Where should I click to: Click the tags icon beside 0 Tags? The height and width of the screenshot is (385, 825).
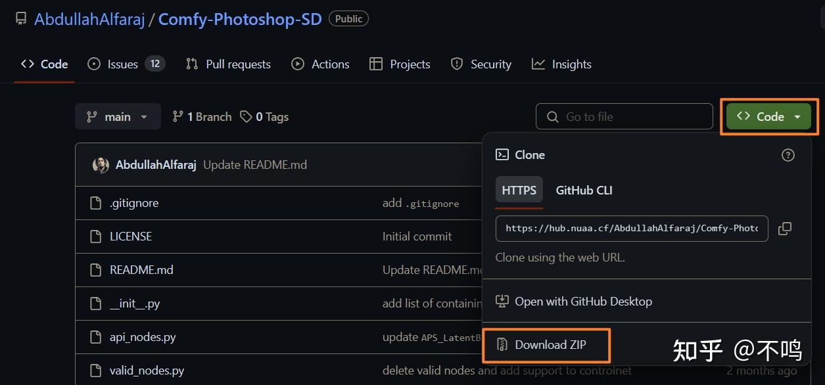click(246, 117)
